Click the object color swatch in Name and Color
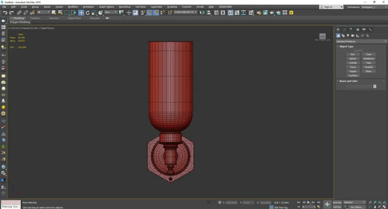This screenshot has width=388, height=209. [374, 86]
